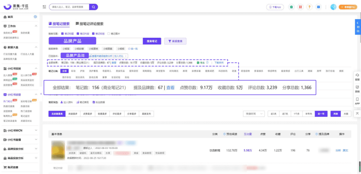The width and height of the screenshot is (361, 174).
Task: Open the 快捷时间 dropdown
Action: click(254, 114)
